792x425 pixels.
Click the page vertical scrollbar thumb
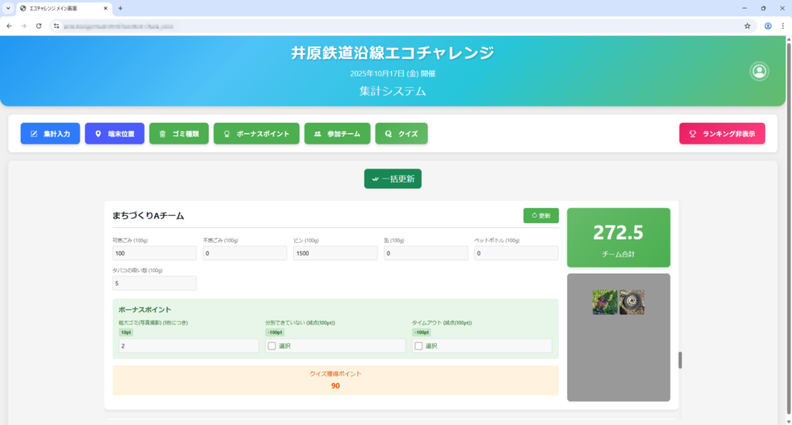681,360
